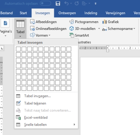This screenshot has height=135, width=140.
Task: Click the Redo circular arrow icon
Action: coord(77,4)
